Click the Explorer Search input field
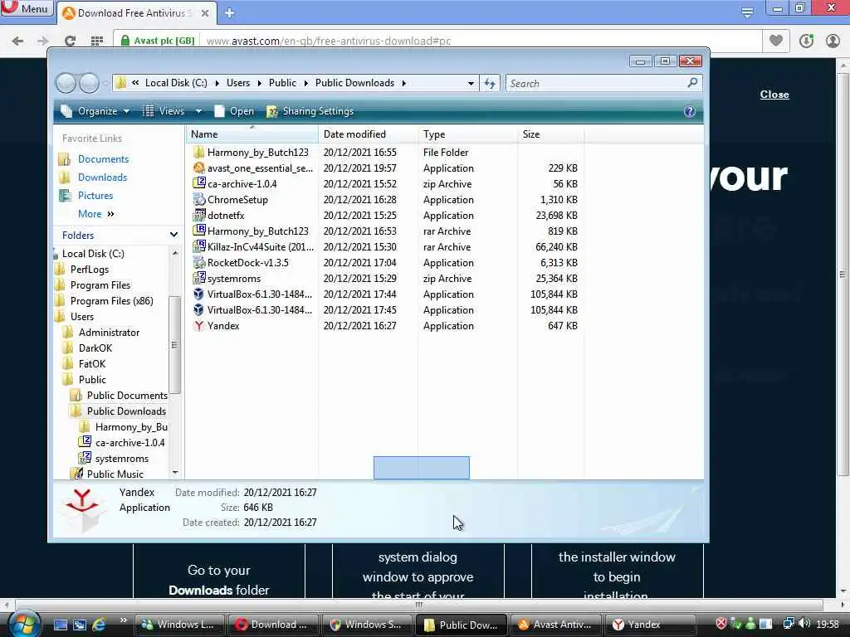 click(596, 83)
